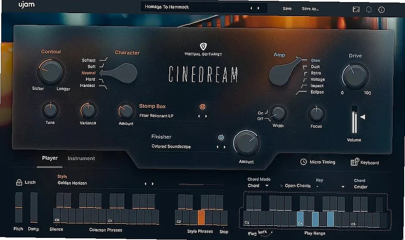Switch to the Player tab
This screenshot has width=405, height=240.
pyautogui.click(x=50, y=158)
